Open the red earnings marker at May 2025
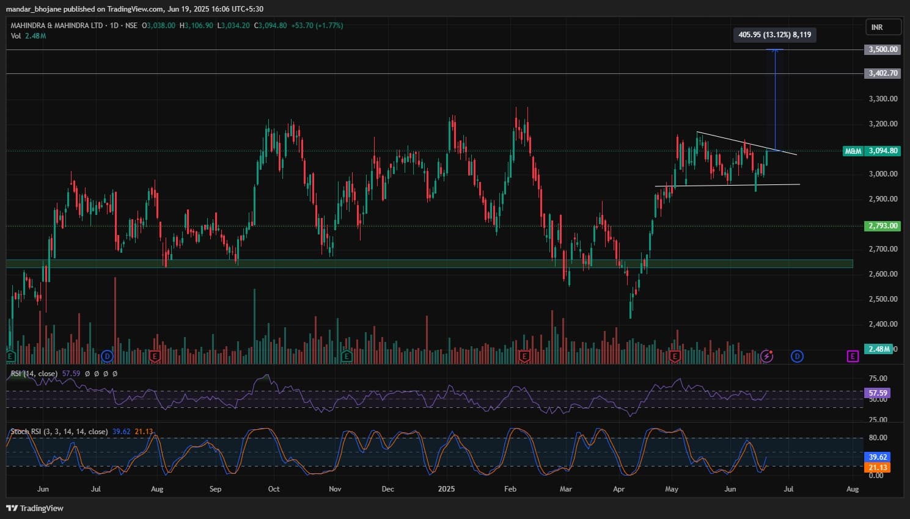The height and width of the screenshot is (519, 910). (675, 355)
